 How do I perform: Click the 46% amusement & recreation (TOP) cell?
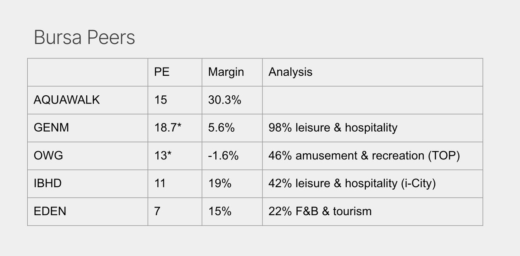pos(364,156)
